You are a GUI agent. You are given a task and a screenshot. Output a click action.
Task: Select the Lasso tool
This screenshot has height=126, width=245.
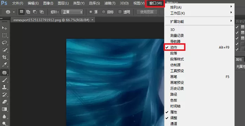tap(4, 43)
